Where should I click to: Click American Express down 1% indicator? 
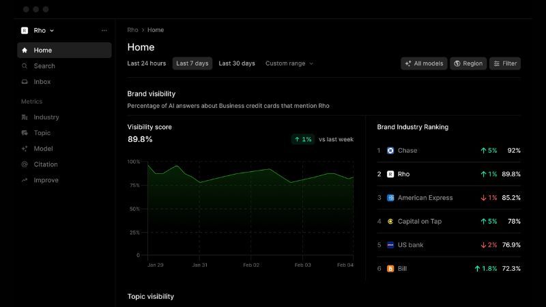point(489,198)
